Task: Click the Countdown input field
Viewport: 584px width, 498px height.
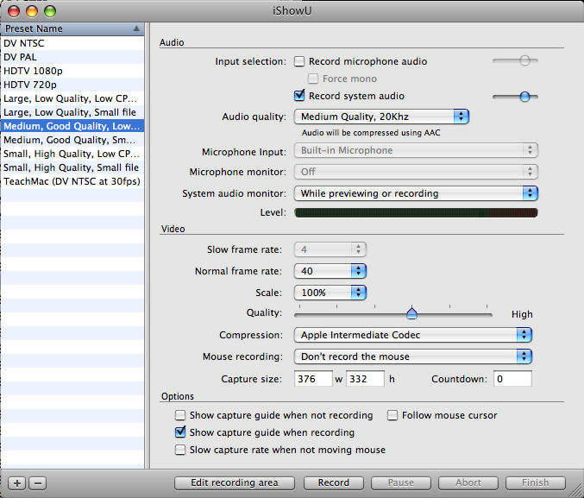Action: [x=512, y=379]
